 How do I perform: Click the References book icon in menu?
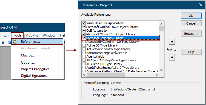tap(15, 41)
